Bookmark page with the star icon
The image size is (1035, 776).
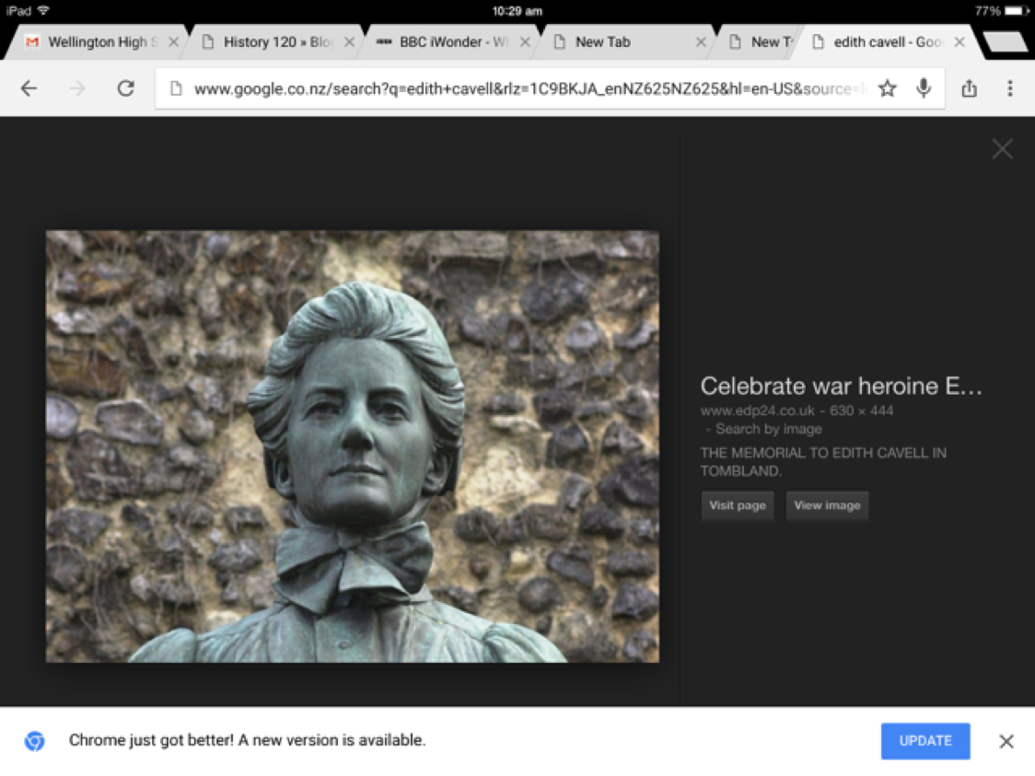pyautogui.click(x=887, y=88)
